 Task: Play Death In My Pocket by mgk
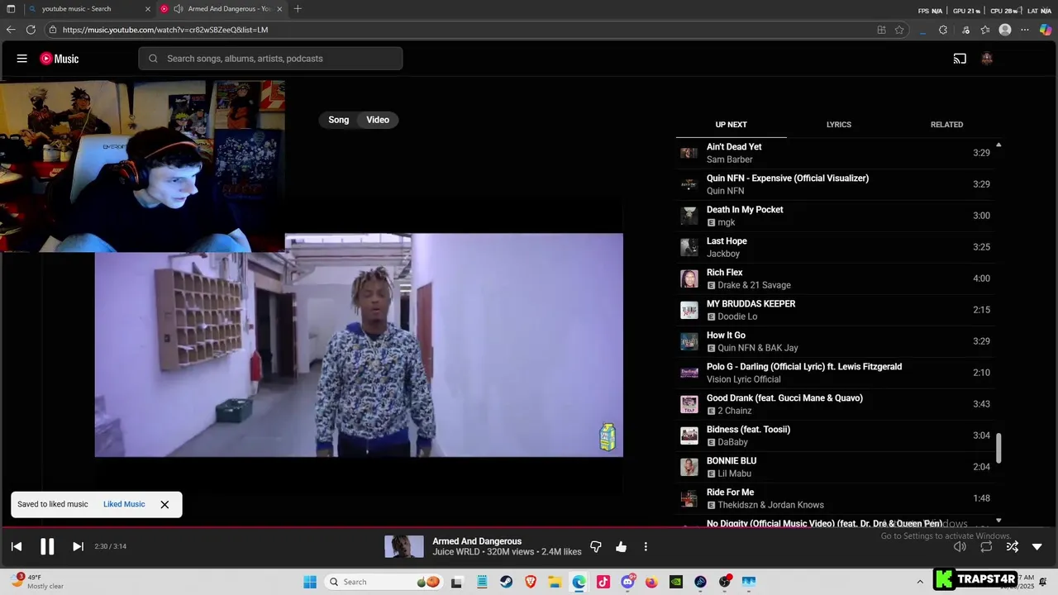(835, 216)
